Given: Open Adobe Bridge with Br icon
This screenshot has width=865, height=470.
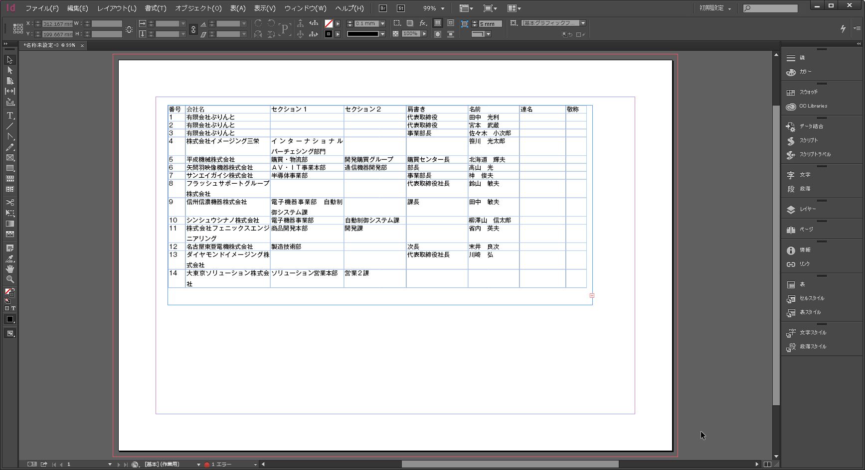Looking at the screenshot, I should 383,8.
